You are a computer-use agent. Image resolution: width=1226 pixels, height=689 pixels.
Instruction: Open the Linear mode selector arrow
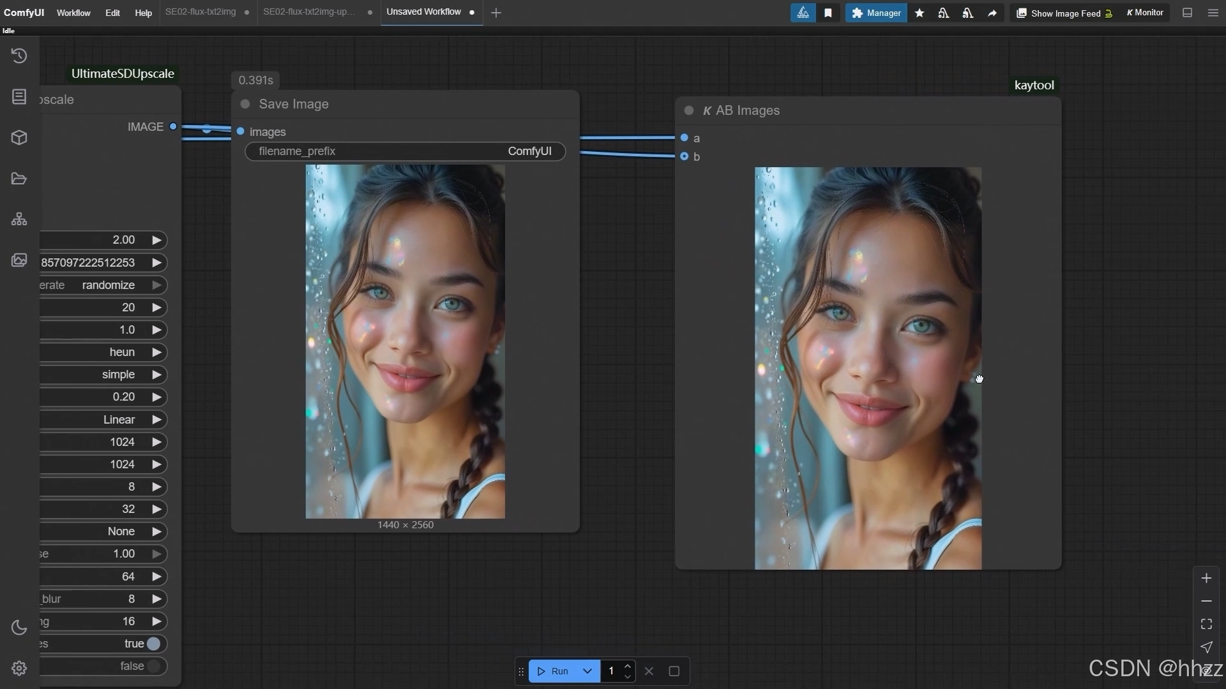click(x=156, y=420)
